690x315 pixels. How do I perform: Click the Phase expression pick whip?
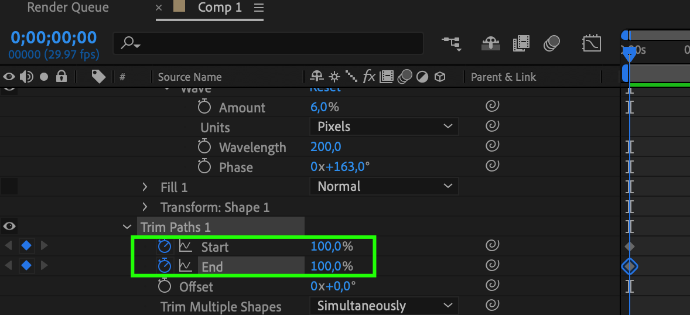click(x=492, y=167)
